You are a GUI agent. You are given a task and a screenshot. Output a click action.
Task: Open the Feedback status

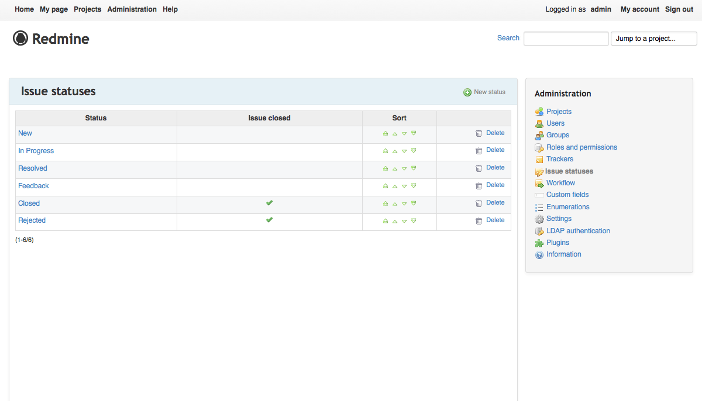33,186
